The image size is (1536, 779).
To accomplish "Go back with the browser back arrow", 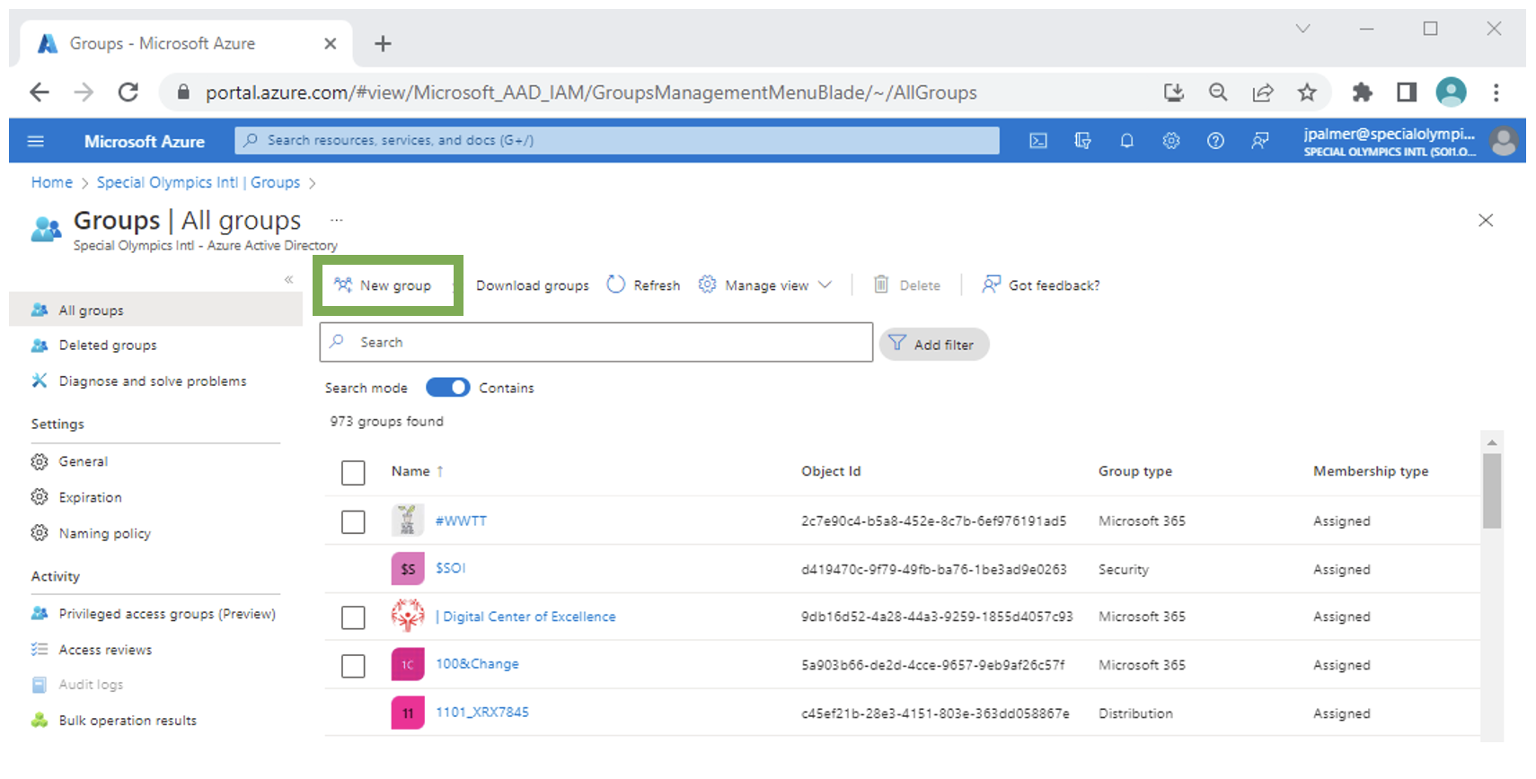I will [x=40, y=92].
